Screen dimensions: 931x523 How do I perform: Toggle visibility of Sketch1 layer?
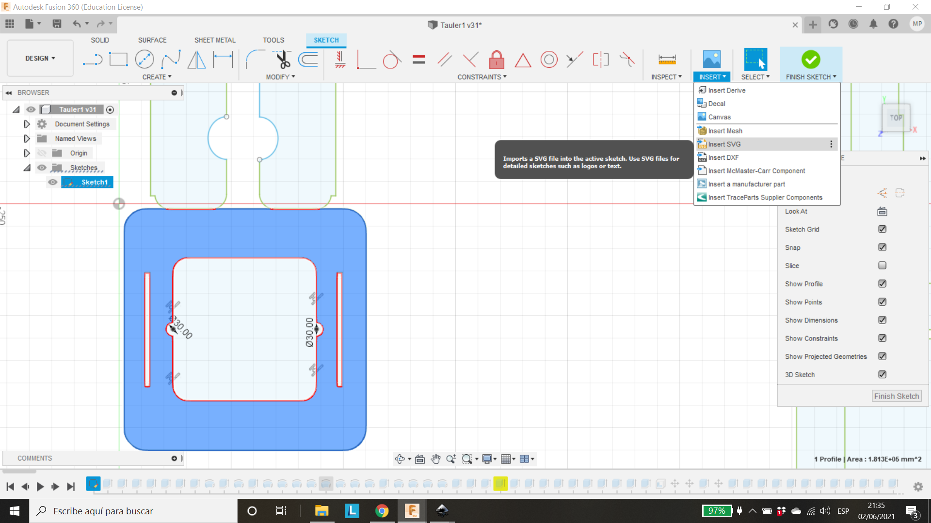point(52,182)
